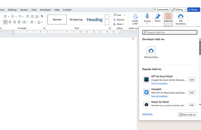The height and width of the screenshot is (130, 201).
Task: Switch to the View tab
Action: pyautogui.click(x=34, y=10)
